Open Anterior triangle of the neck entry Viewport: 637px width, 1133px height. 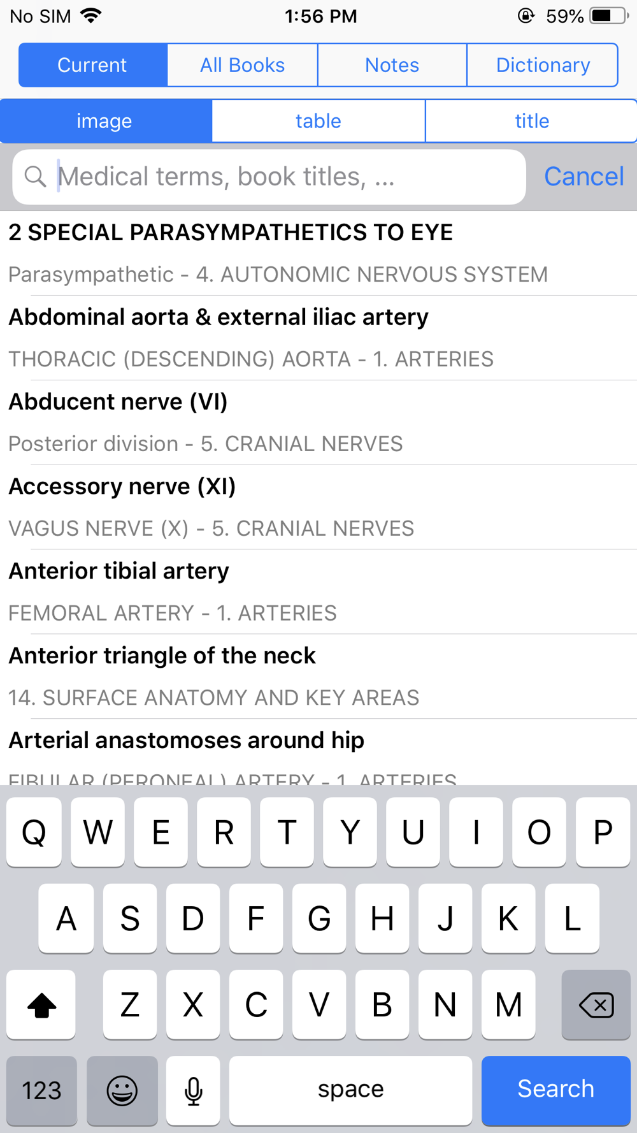[x=318, y=676]
